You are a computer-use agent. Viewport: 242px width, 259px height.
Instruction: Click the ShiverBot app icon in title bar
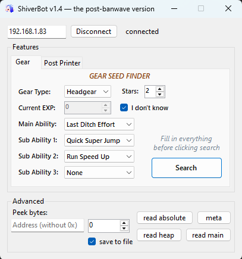pyautogui.click(x=10, y=9)
